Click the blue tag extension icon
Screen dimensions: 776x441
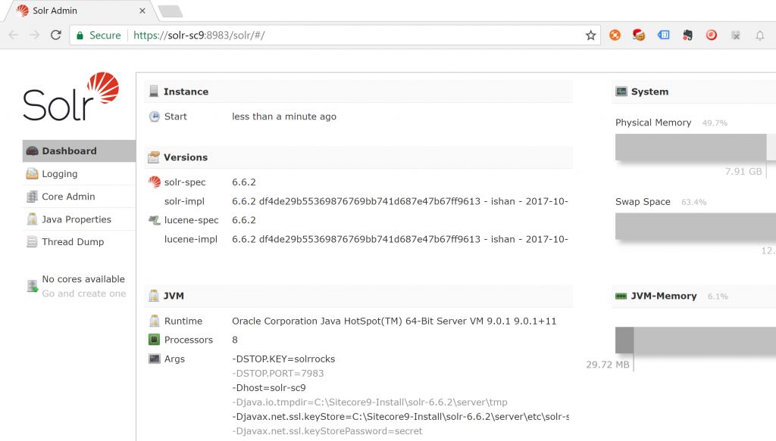click(x=663, y=35)
